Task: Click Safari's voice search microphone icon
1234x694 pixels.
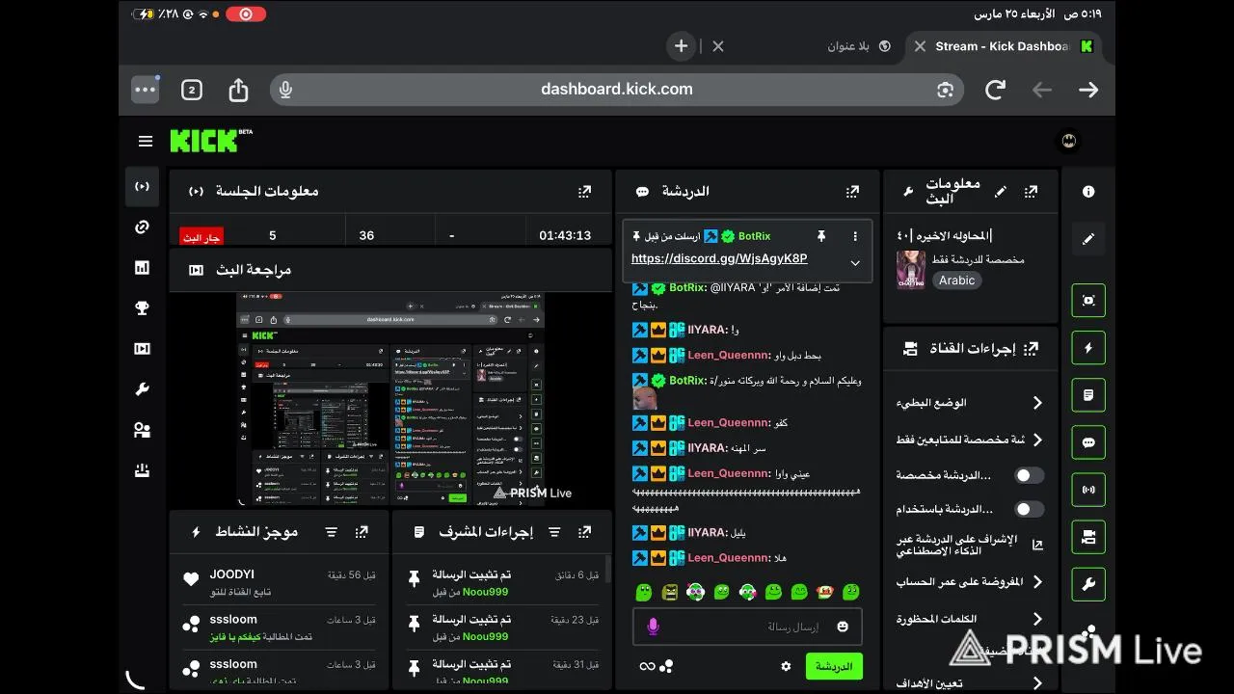Action: click(285, 90)
